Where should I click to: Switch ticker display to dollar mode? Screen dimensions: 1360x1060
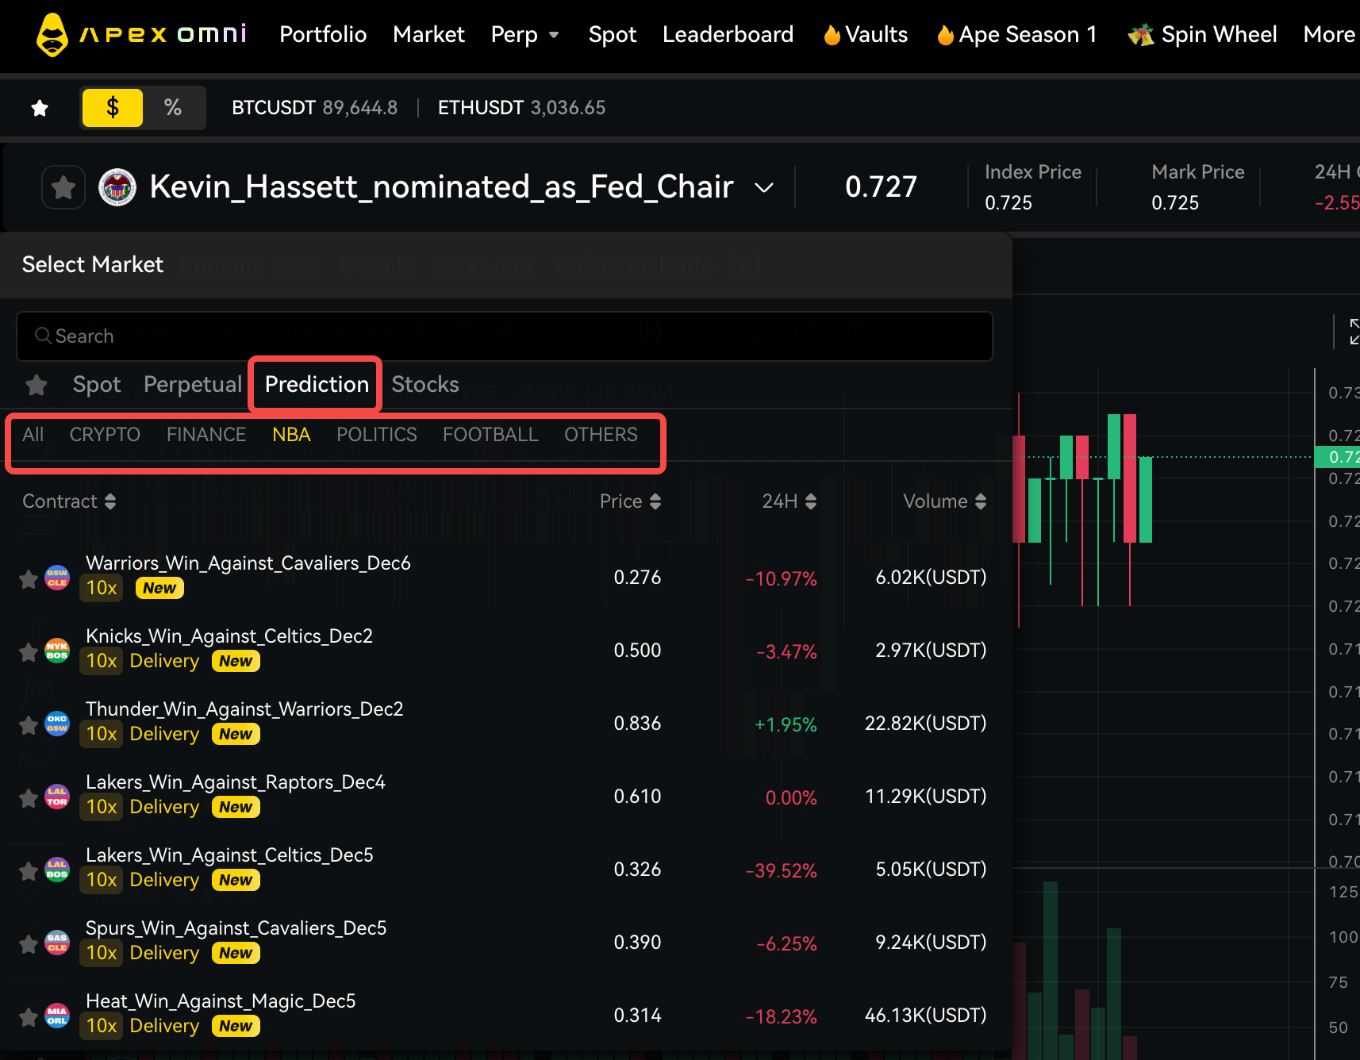[113, 108]
